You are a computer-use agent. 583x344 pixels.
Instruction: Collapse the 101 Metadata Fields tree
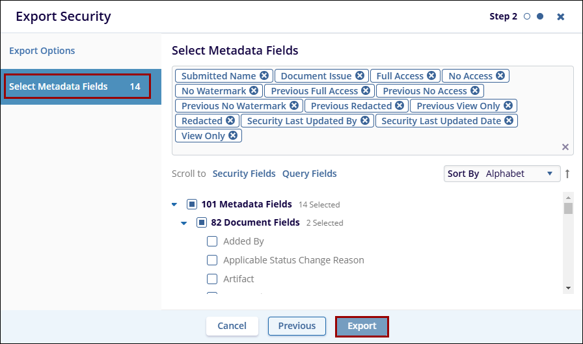[x=174, y=204]
